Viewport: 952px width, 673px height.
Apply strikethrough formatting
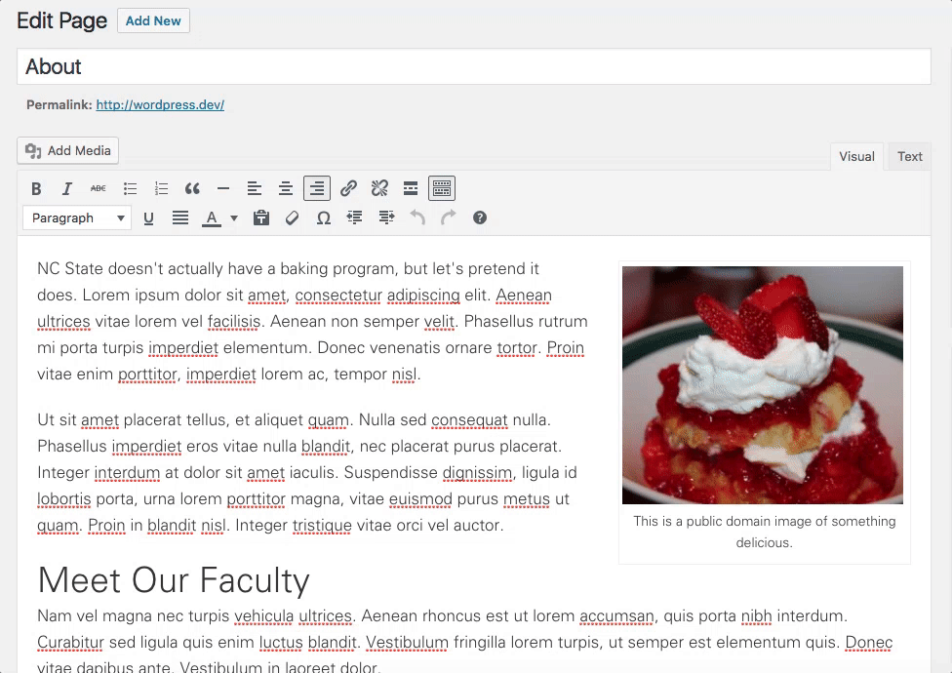point(99,188)
